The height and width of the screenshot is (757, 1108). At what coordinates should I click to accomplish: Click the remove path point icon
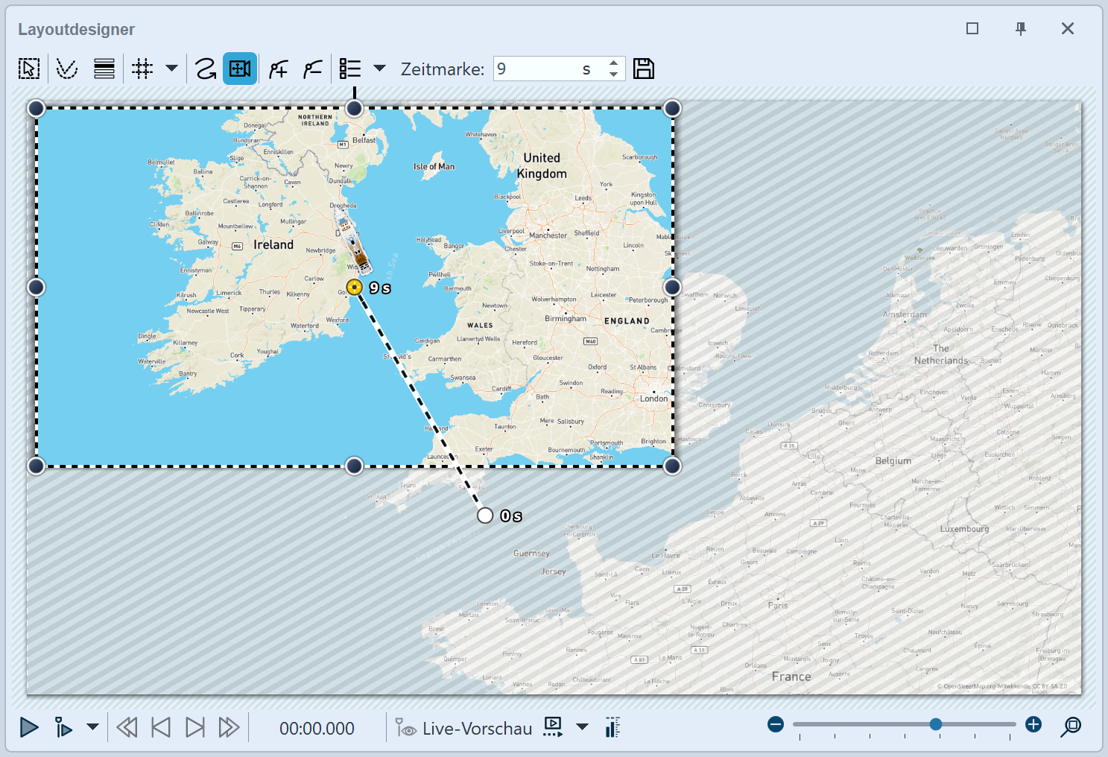[x=313, y=69]
